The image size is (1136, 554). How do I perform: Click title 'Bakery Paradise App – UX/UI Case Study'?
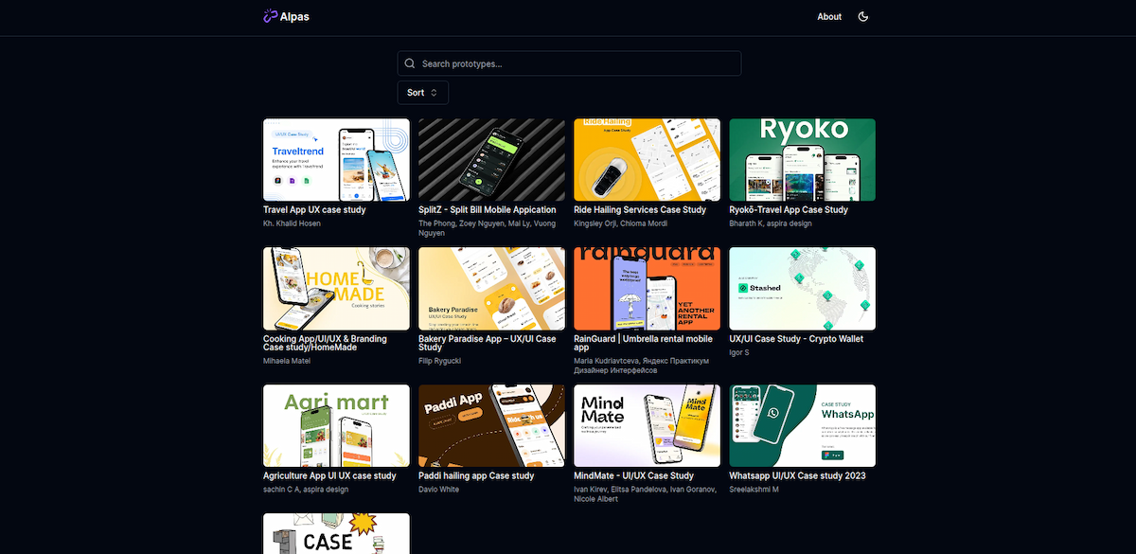click(x=488, y=343)
